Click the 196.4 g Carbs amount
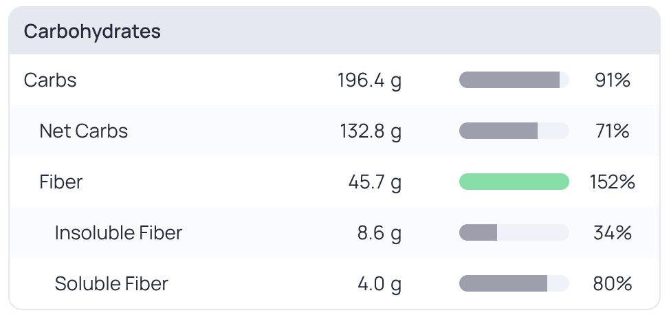The height and width of the screenshot is (315, 671). tap(370, 80)
